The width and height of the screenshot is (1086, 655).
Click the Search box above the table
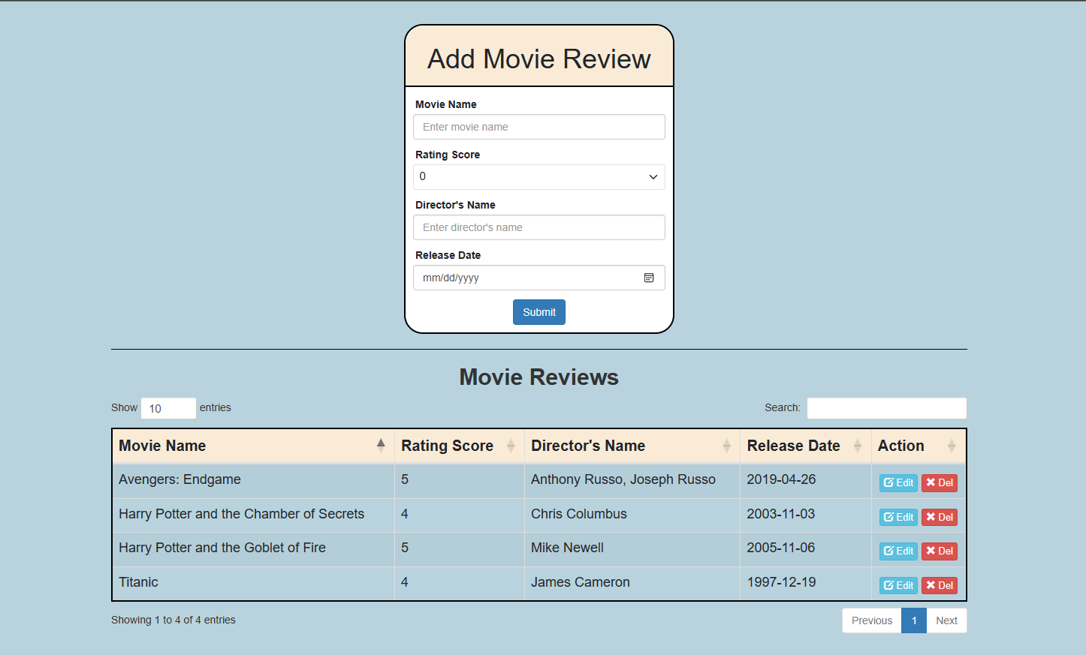(886, 408)
